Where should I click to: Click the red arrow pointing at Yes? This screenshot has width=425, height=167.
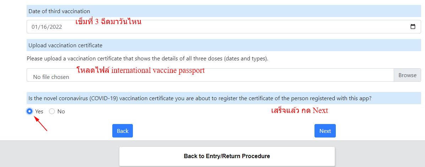coord(41,123)
